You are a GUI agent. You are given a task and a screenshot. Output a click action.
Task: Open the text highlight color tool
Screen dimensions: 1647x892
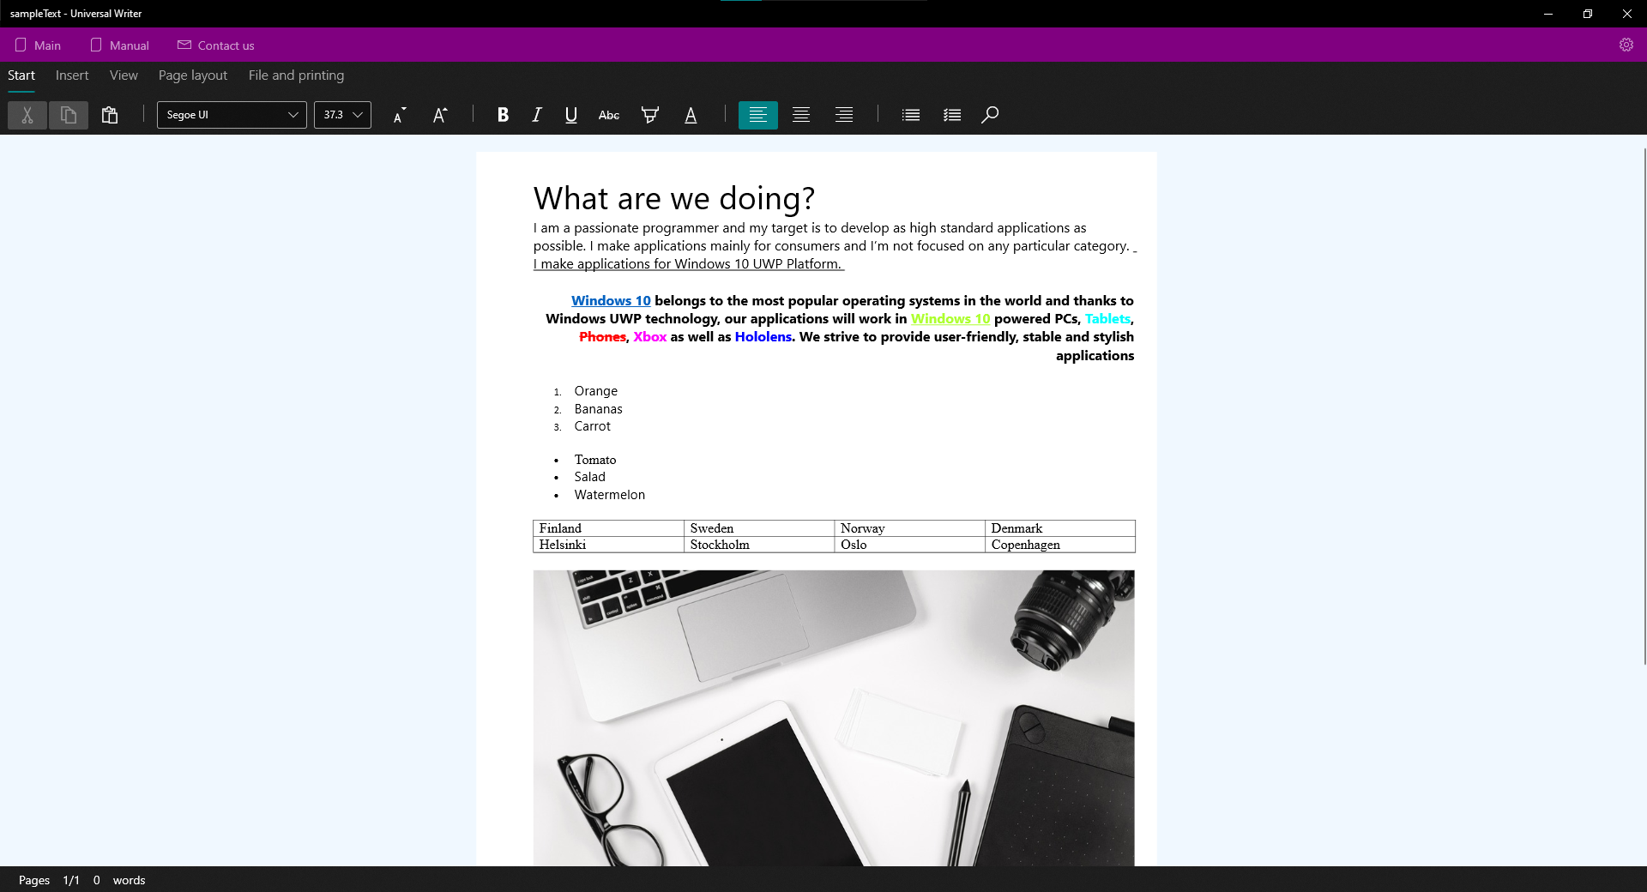pos(649,115)
